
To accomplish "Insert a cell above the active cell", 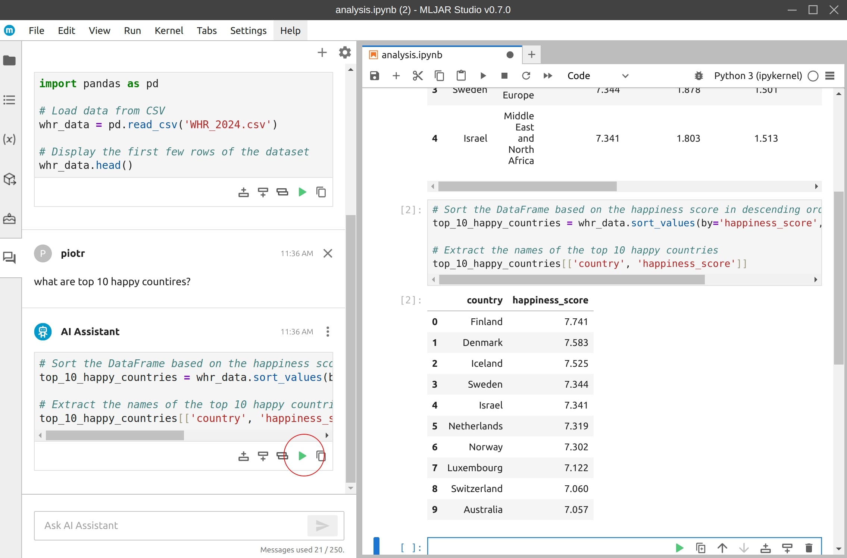I will pyautogui.click(x=766, y=548).
